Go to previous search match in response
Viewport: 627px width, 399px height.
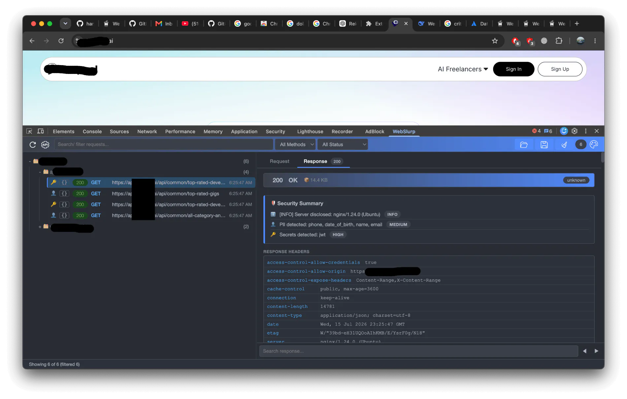pyautogui.click(x=585, y=351)
